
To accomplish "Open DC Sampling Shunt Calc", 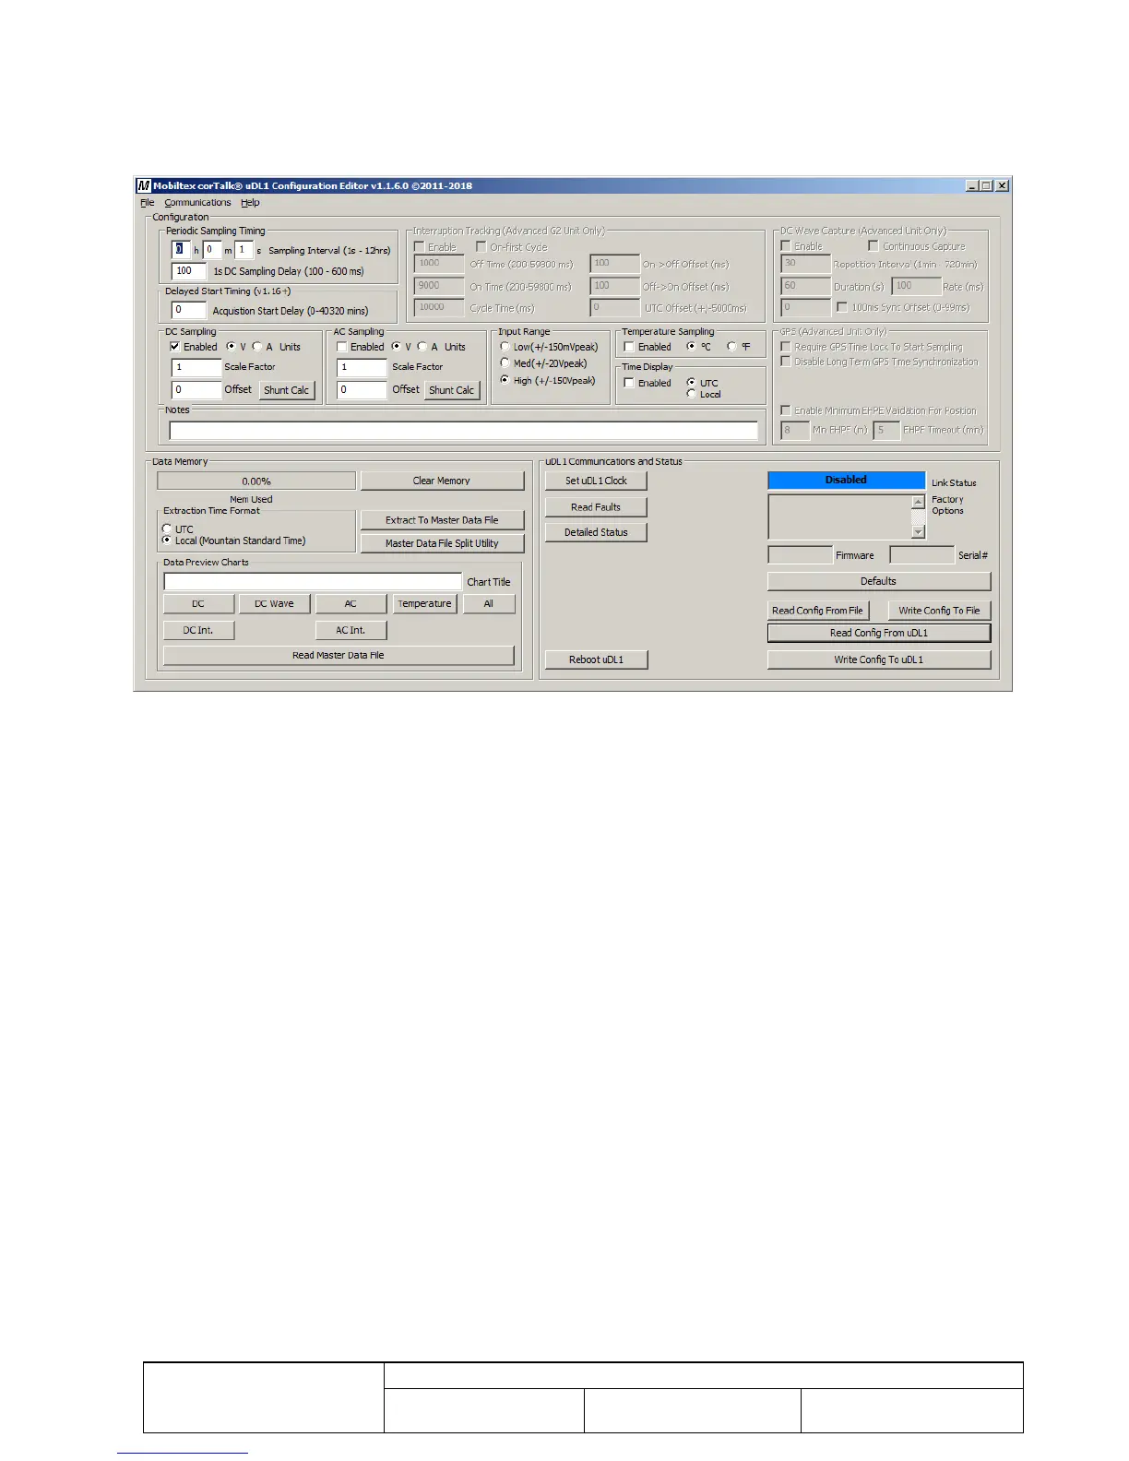I will (287, 390).
